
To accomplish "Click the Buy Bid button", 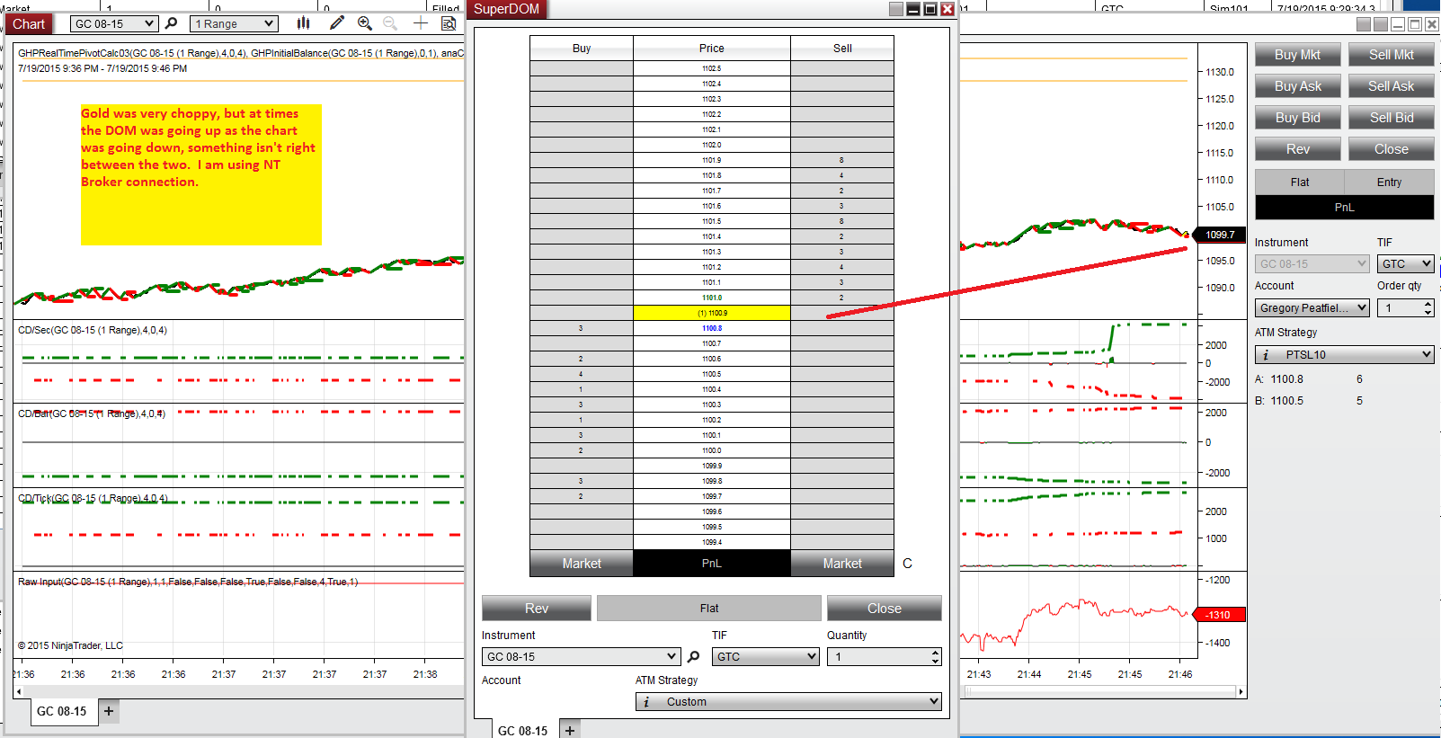I will (x=1298, y=118).
